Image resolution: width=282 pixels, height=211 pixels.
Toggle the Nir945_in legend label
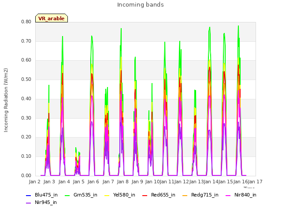pyautogui.click(x=46, y=203)
